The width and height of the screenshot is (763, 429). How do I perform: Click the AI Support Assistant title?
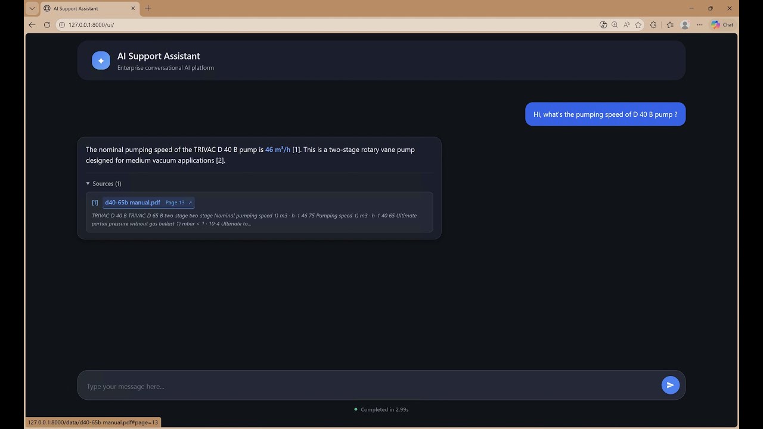159,56
